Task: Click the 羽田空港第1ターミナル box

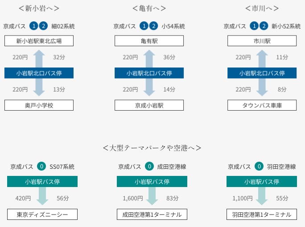Action: [x=262, y=215]
